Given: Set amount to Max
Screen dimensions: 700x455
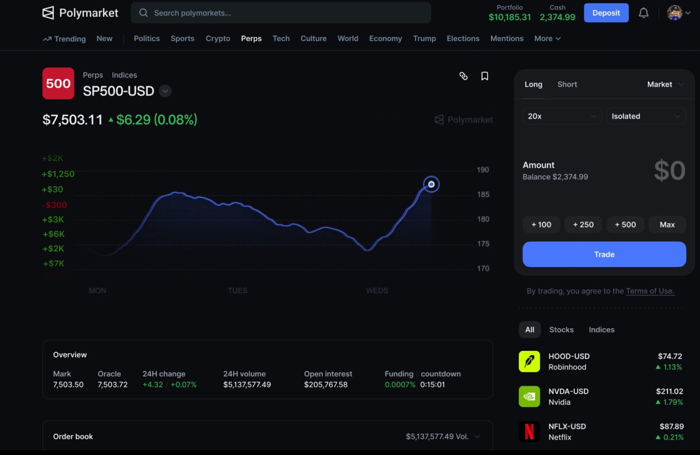Looking at the screenshot, I should click(667, 225).
